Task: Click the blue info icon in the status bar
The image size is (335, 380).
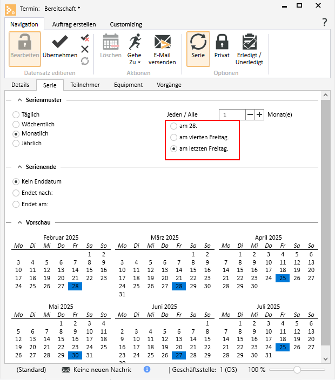Action: 147,369
